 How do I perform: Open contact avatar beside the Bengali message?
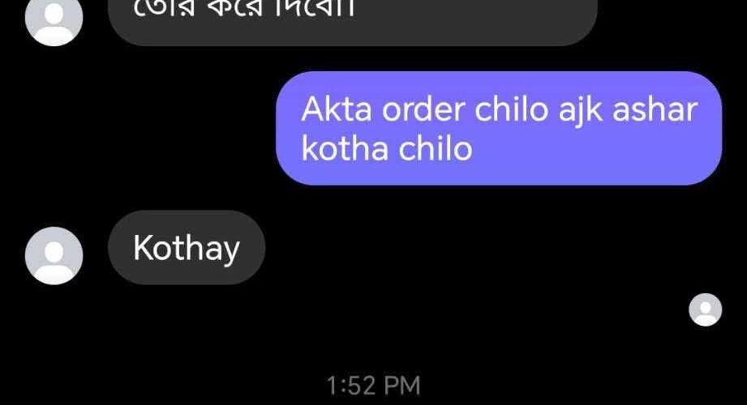(54, 19)
